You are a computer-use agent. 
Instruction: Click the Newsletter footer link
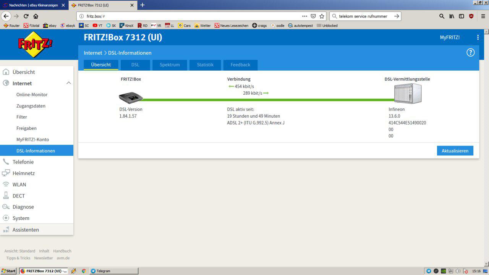coord(44,258)
